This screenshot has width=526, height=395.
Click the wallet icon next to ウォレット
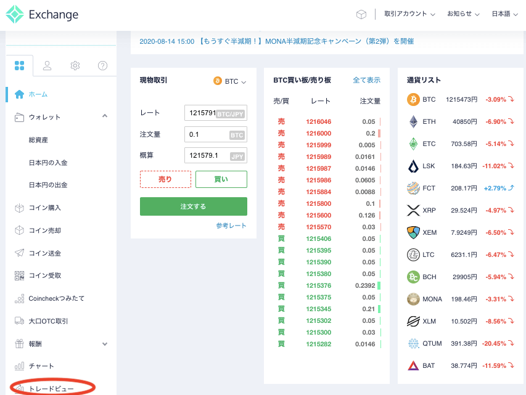coord(20,117)
